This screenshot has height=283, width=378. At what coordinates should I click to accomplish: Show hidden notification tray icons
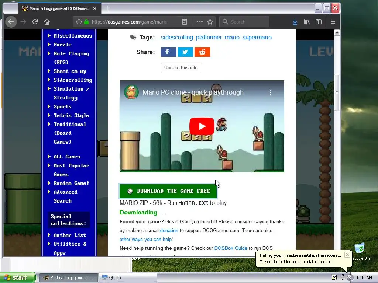point(350,278)
